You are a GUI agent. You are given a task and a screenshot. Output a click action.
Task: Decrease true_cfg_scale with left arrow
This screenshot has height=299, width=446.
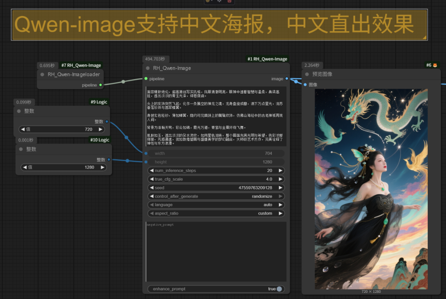[x=152, y=179]
